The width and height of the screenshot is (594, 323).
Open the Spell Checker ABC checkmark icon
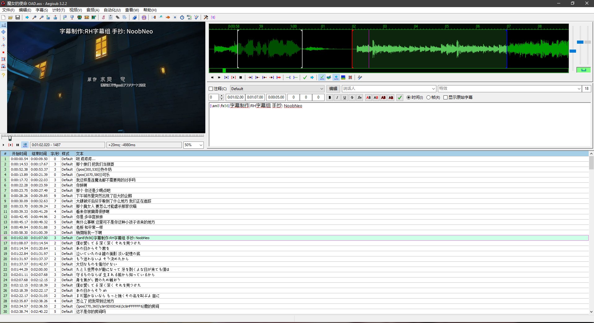[x=196, y=17]
